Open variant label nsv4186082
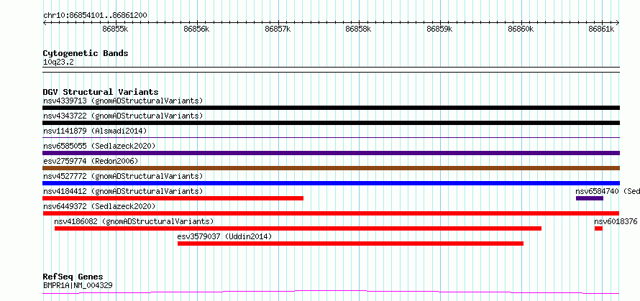 pyautogui.click(x=134, y=221)
